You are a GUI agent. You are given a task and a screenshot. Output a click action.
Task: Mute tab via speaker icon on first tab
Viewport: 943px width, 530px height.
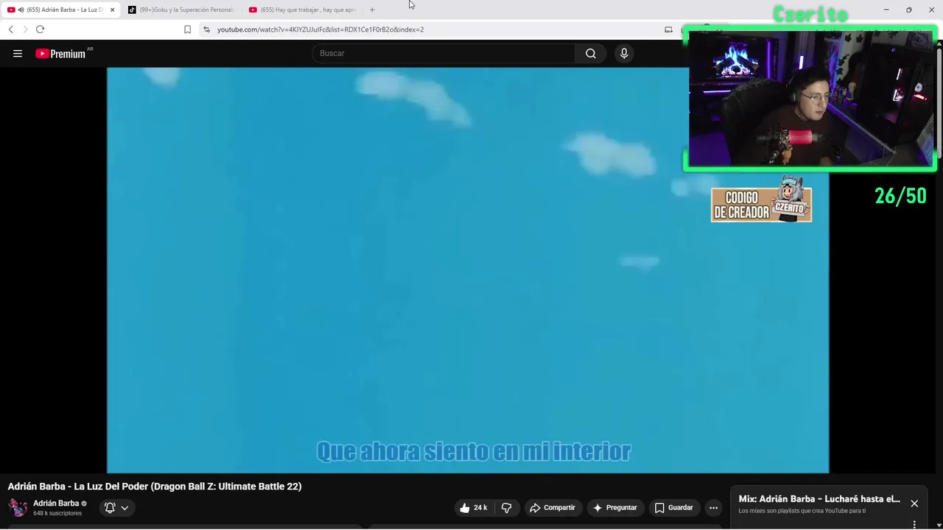click(x=21, y=10)
